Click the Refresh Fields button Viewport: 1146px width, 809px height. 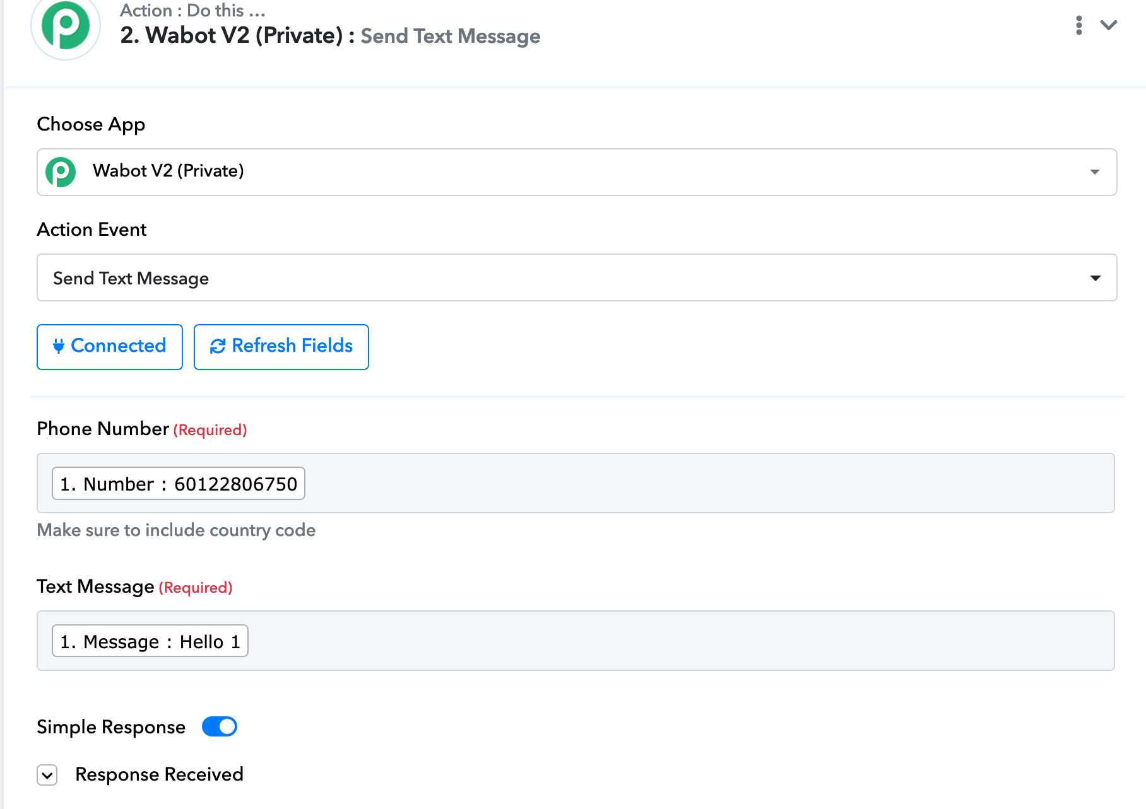(x=281, y=347)
